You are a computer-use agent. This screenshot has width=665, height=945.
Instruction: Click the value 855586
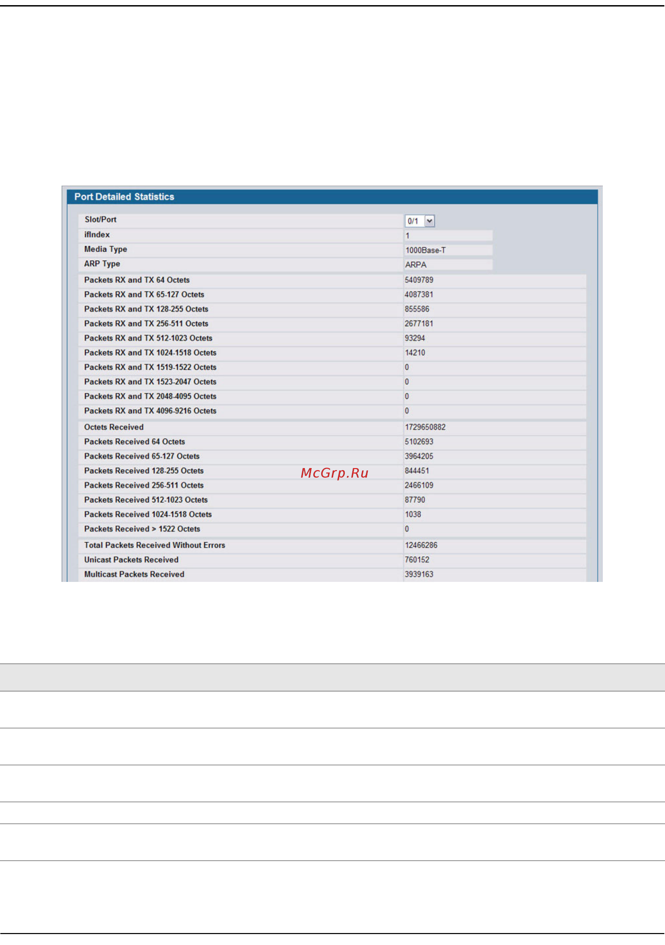pyautogui.click(x=417, y=309)
